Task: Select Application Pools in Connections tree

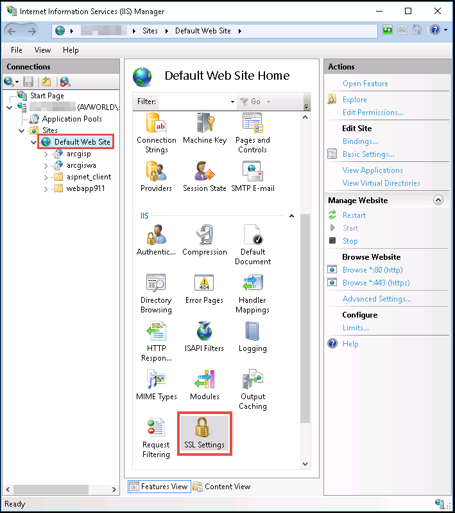Action: point(72,119)
